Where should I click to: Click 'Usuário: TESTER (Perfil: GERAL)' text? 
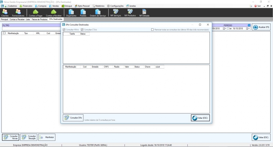93,145
